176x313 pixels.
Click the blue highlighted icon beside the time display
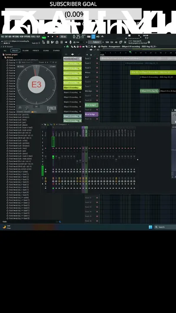tap(93, 37)
